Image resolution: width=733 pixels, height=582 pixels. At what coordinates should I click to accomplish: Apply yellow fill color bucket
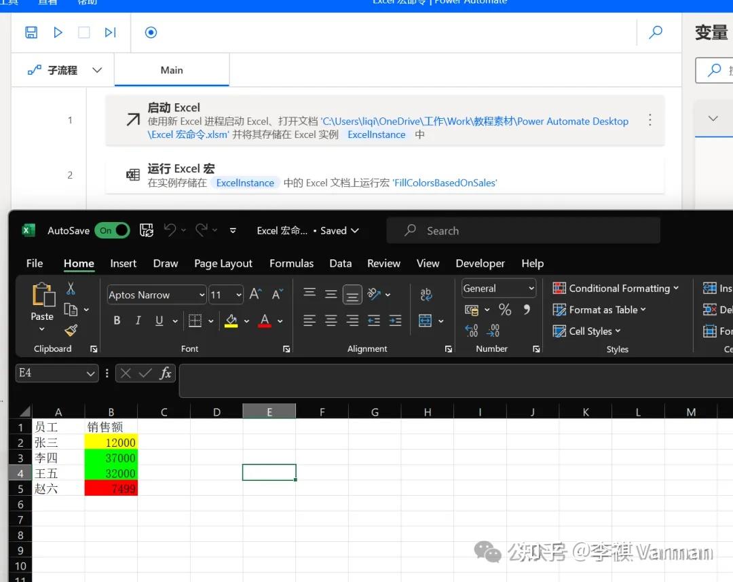[x=231, y=321]
